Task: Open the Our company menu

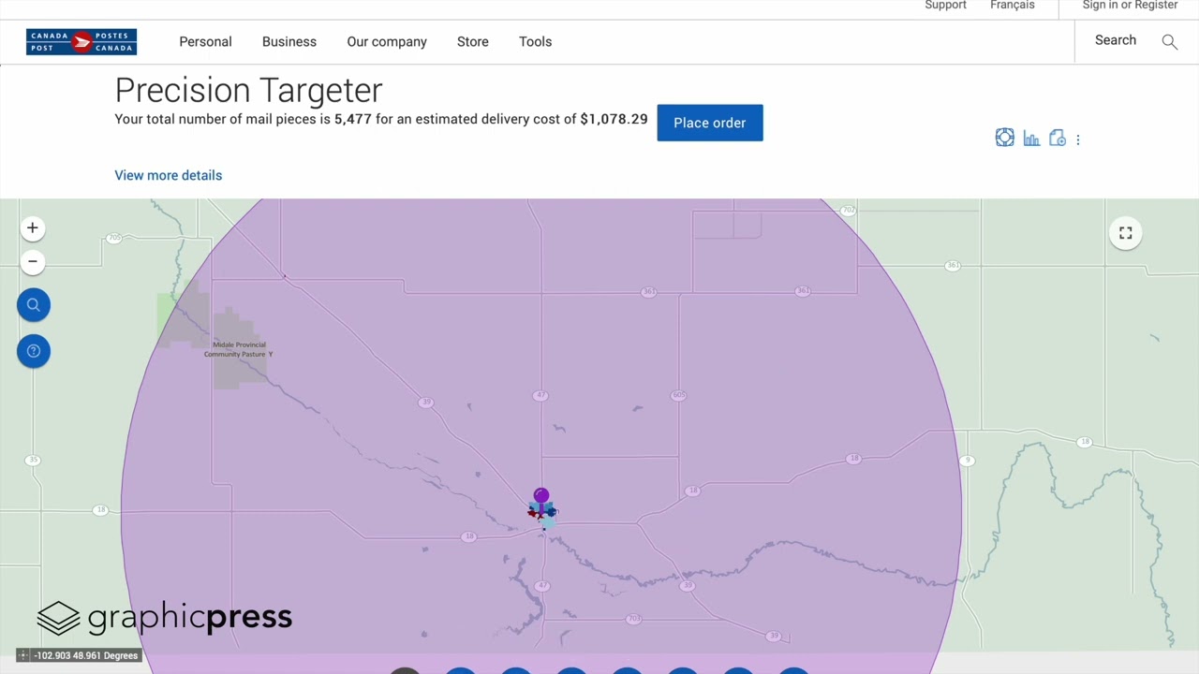Action: (387, 41)
